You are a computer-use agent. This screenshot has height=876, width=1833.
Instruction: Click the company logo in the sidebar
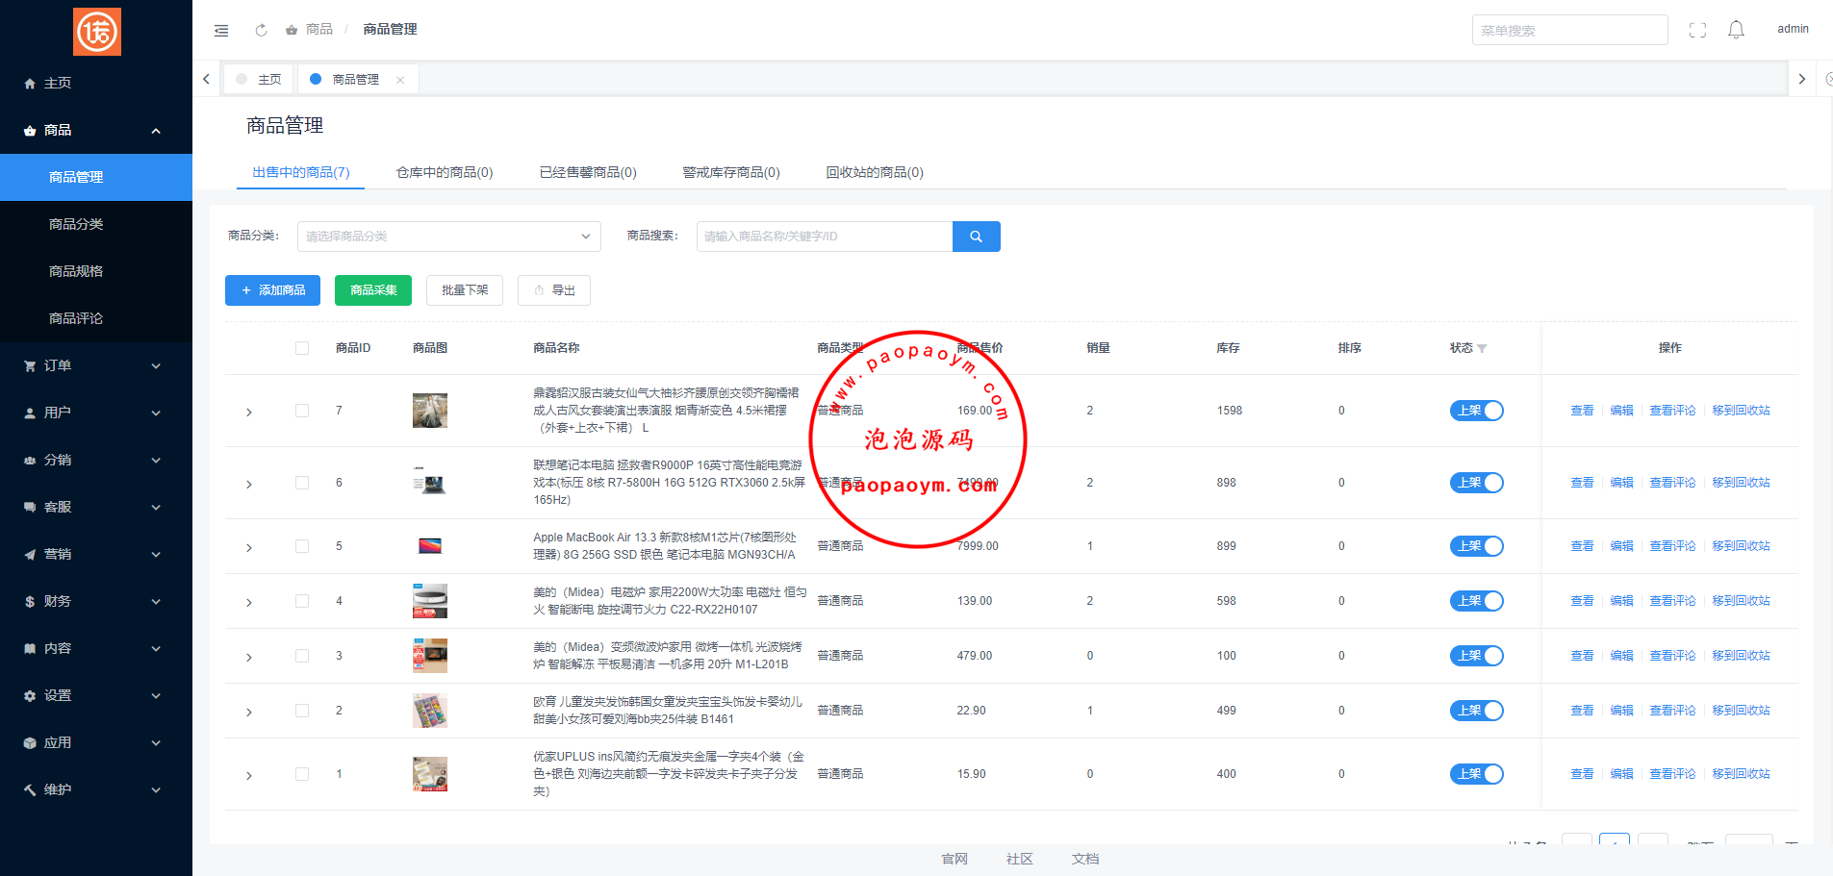pyautogui.click(x=97, y=32)
